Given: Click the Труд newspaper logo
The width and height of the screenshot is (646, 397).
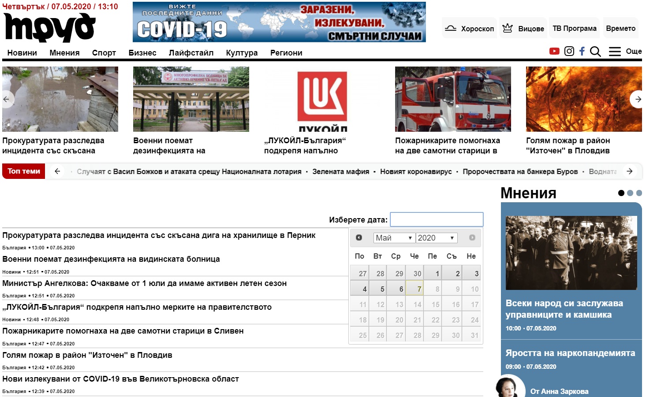Looking at the screenshot, I should point(50,27).
